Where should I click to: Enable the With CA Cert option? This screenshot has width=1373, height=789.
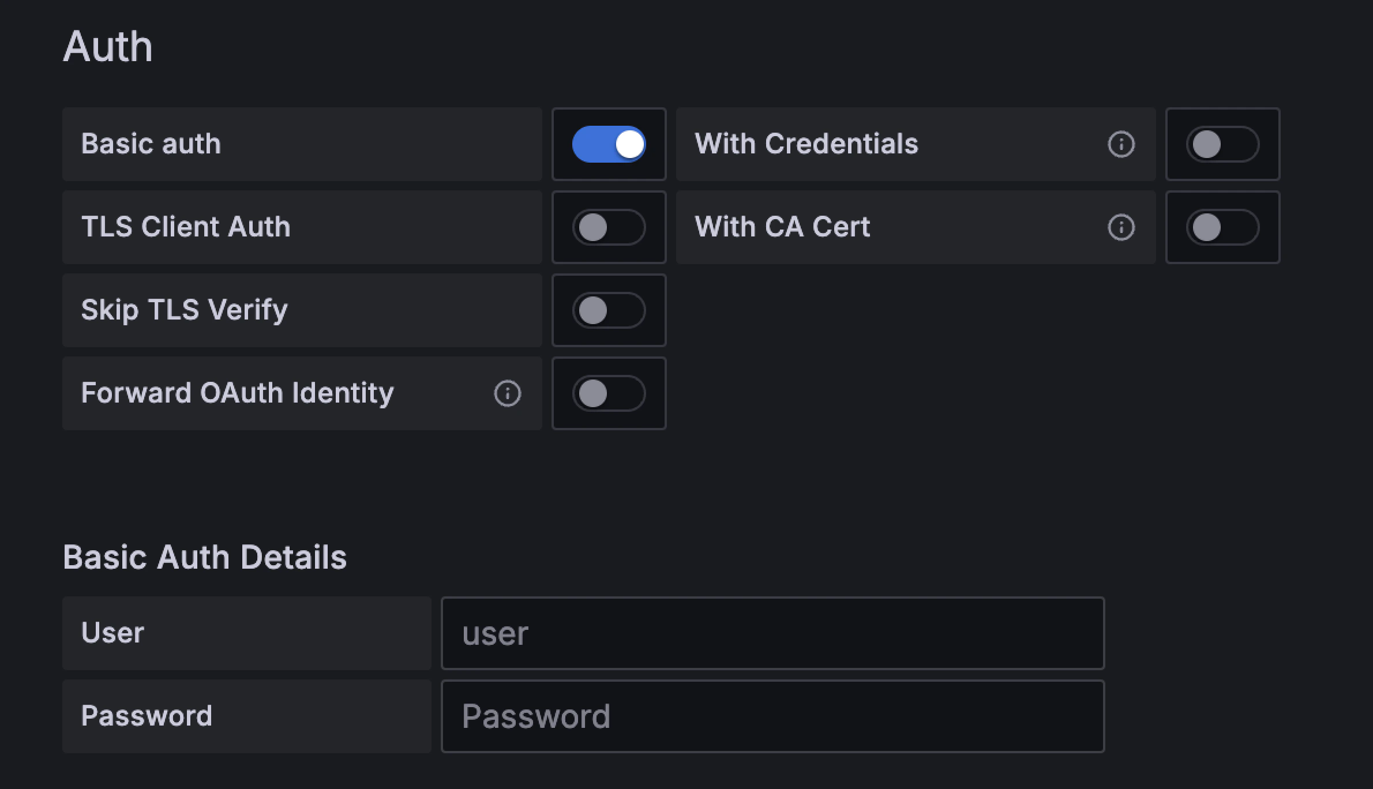coord(1222,227)
